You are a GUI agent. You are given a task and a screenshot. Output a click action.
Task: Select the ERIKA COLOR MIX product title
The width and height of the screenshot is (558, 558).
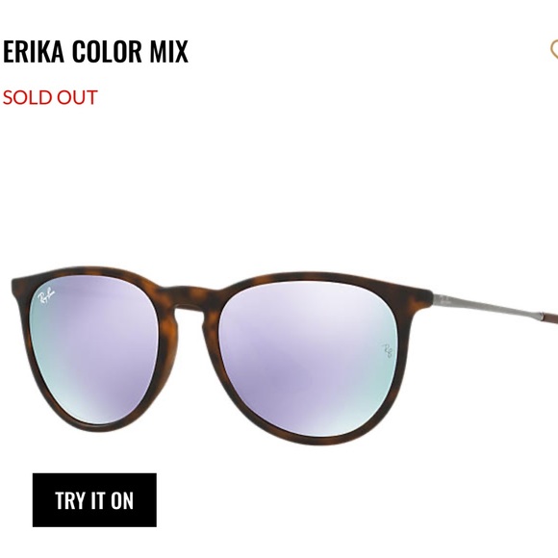point(95,51)
